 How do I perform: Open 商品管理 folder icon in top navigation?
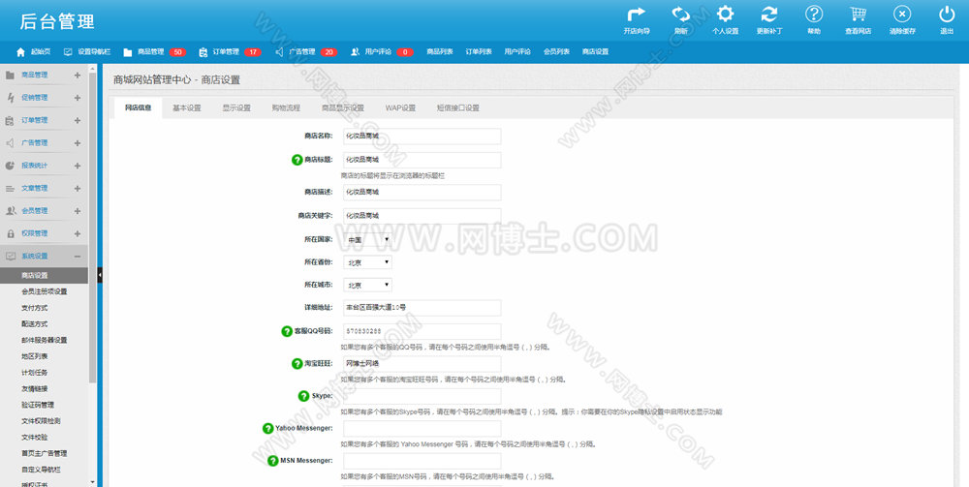click(x=127, y=52)
